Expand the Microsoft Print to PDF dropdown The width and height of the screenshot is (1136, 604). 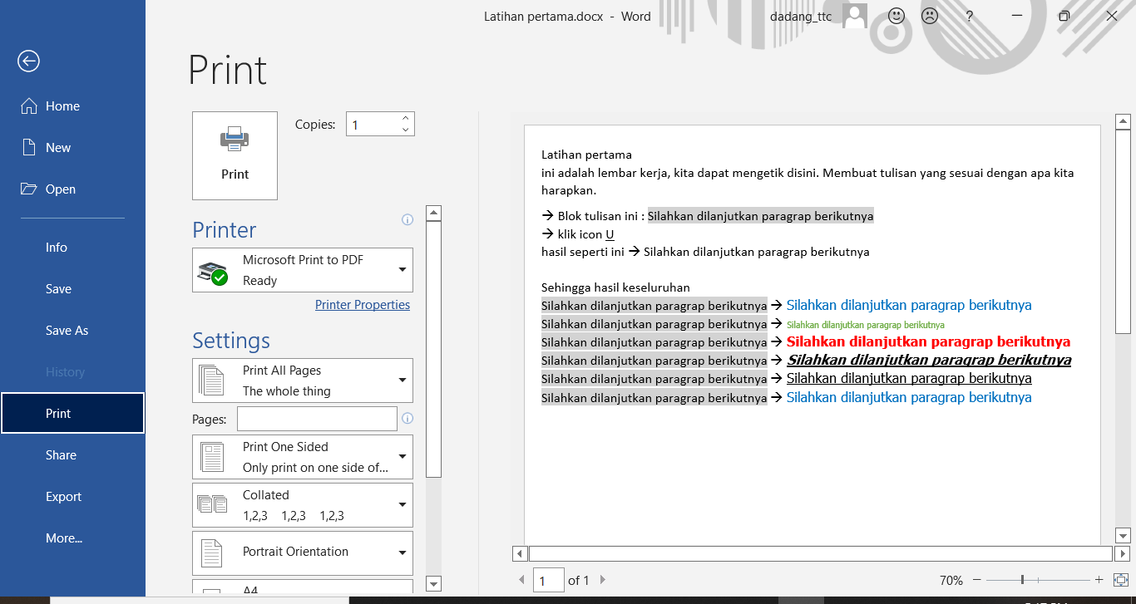click(403, 270)
